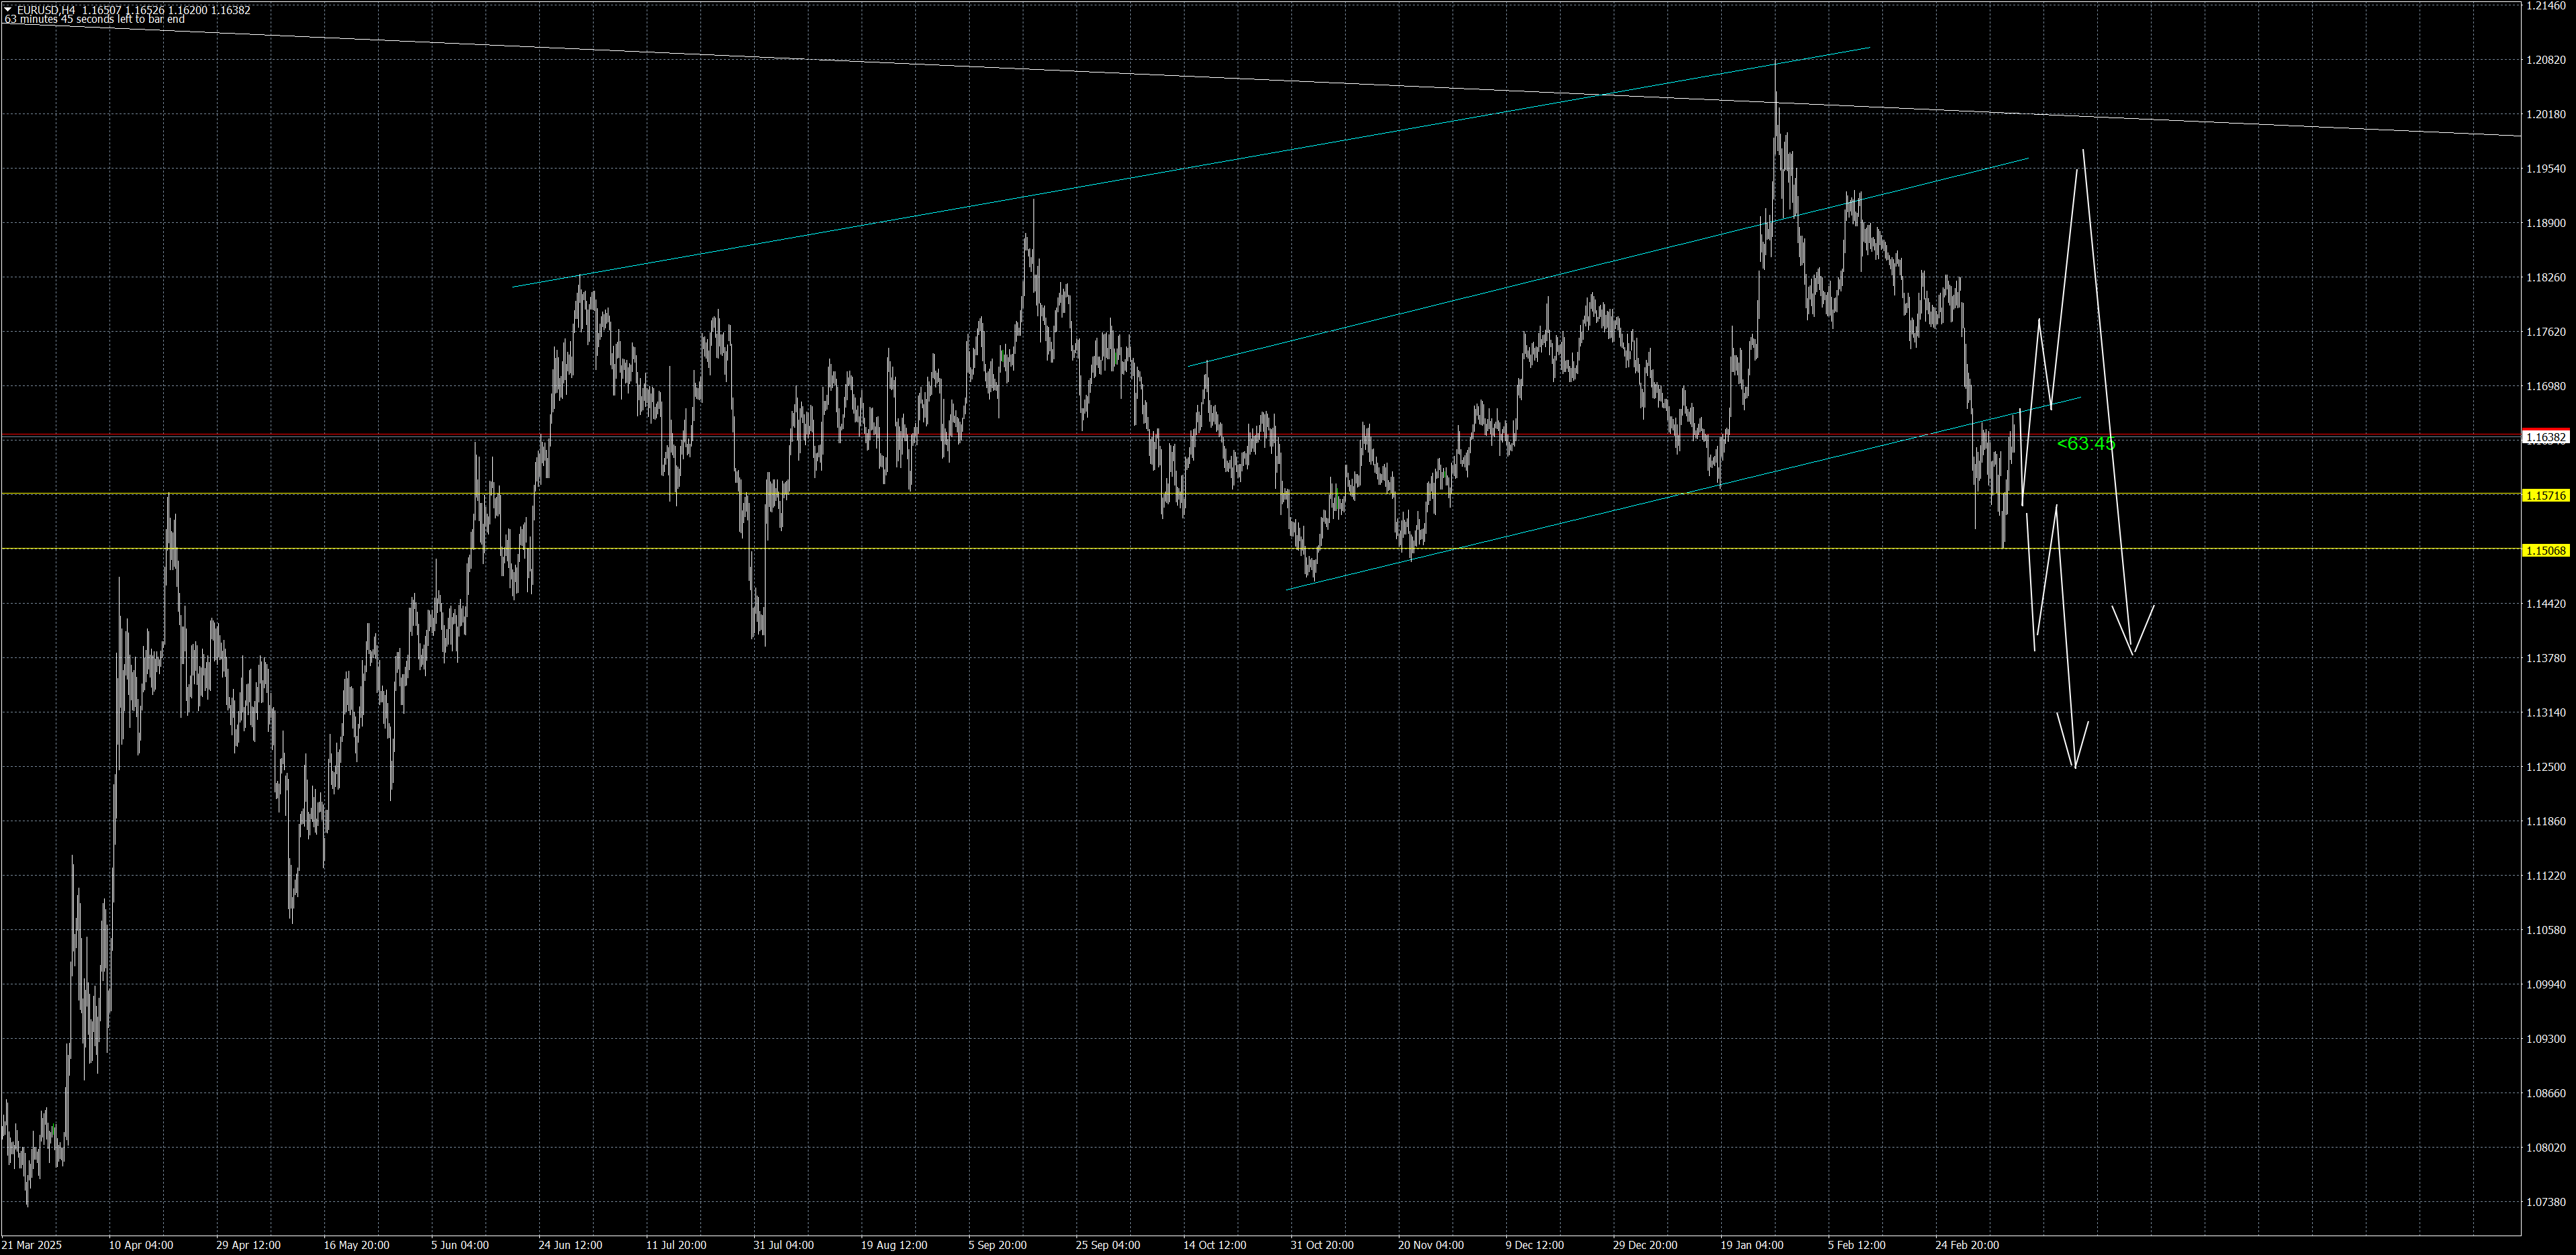
Task: Click the 1.19540 value on price scale
Action: coord(2546,169)
